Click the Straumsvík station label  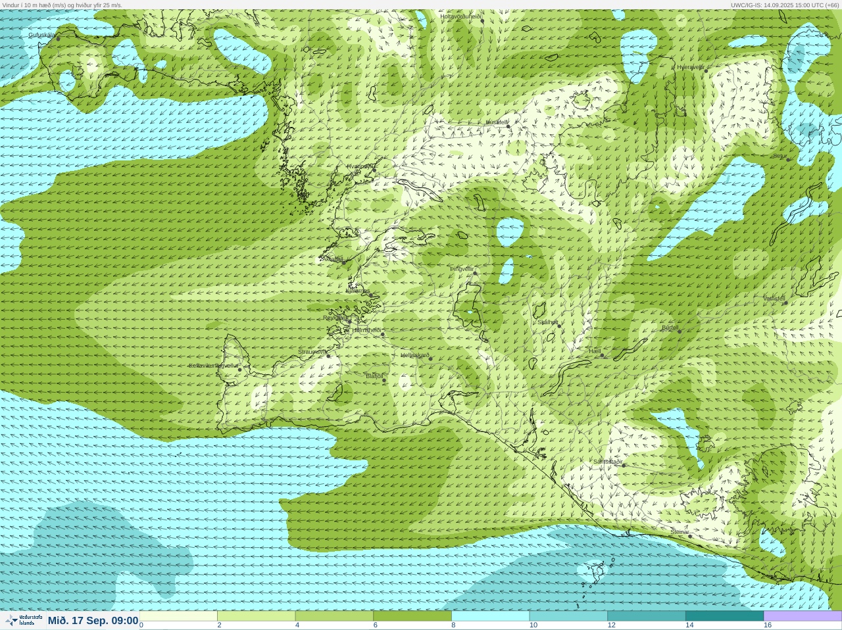[x=312, y=352]
